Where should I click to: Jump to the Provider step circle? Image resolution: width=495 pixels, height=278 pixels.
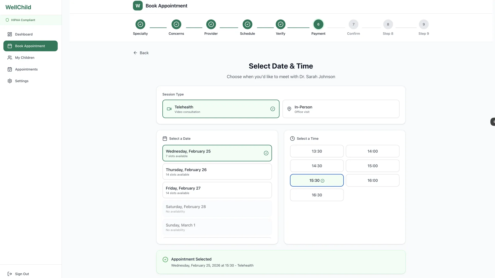(211, 24)
